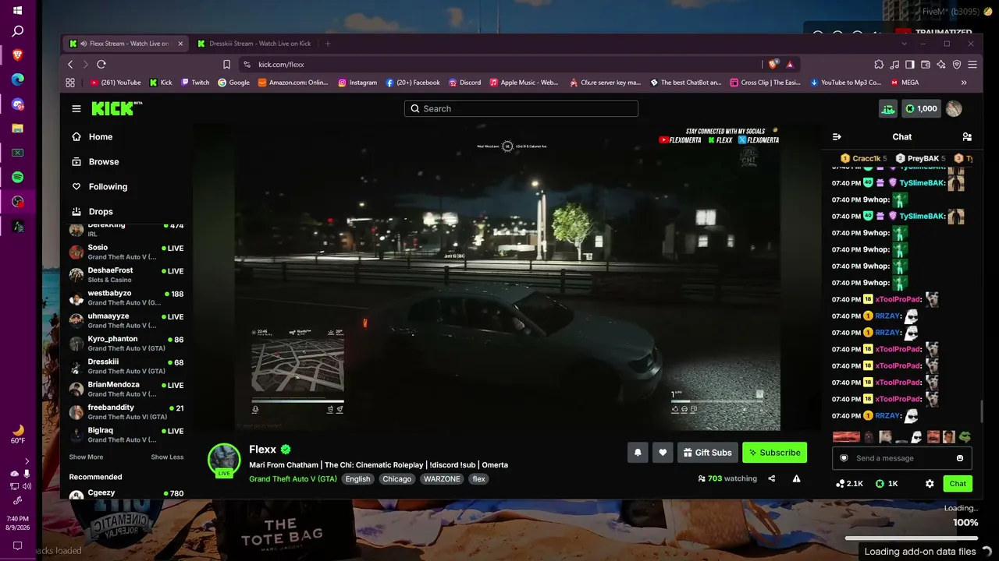The width and height of the screenshot is (999, 561).
Task: Open the browser extensions puzzle icon
Action: tap(879, 65)
